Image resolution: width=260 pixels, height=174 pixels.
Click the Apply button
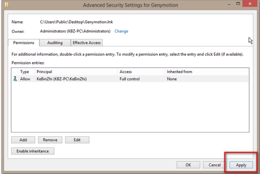241,165
